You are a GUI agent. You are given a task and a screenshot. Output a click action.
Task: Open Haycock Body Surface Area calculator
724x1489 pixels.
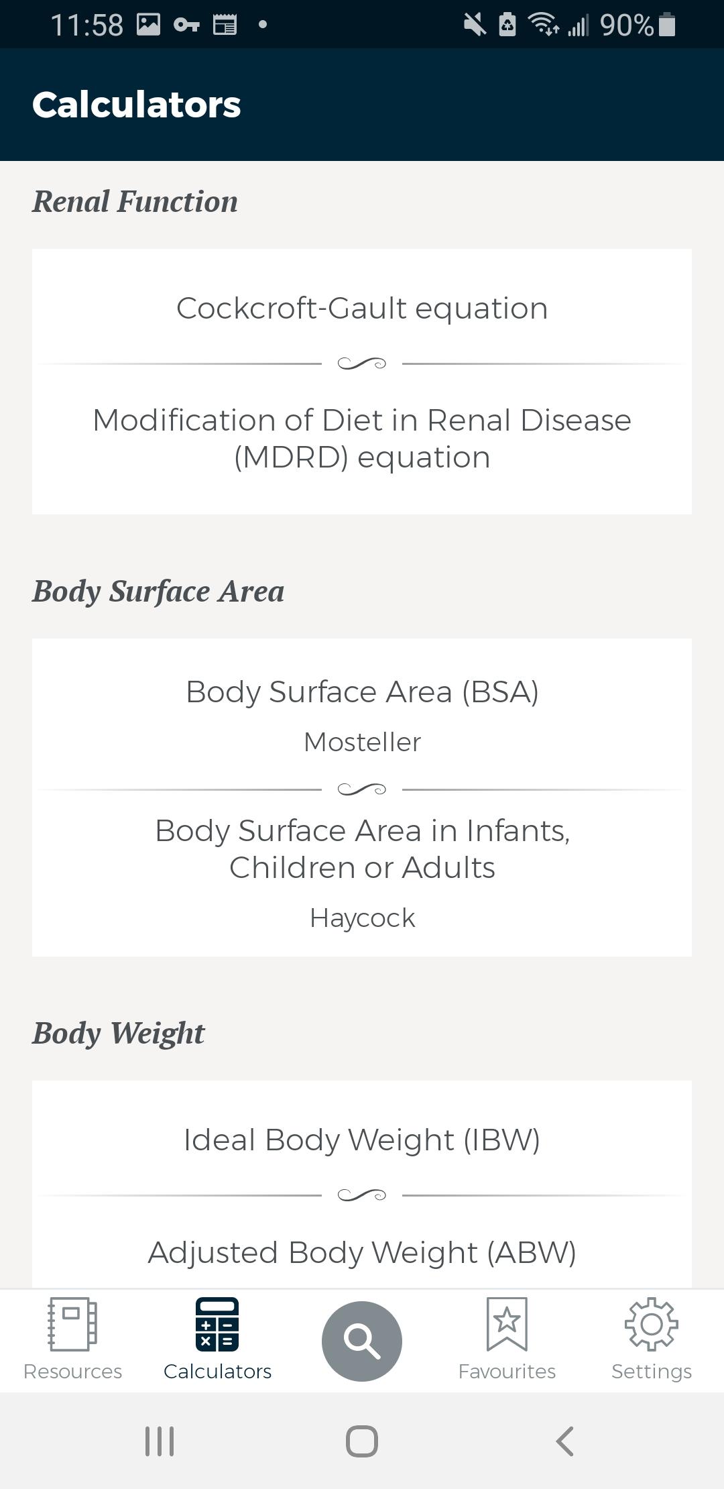(362, 872)
